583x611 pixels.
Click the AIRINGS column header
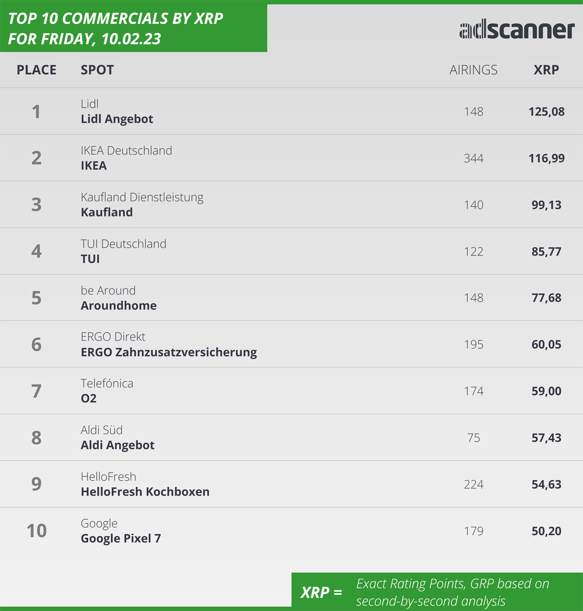473,70
